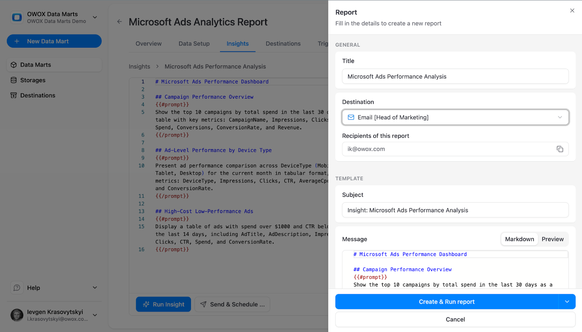This screenshot has height=332, width=582.
Task: Click the email envelope icon in Destination
Action: 351,117
